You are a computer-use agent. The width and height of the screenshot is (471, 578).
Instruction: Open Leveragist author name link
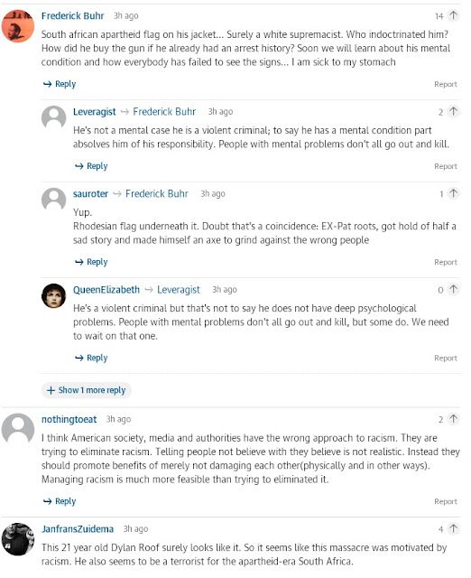coord(94,112)
